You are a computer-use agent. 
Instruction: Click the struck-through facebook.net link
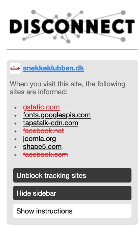point(43,131)
